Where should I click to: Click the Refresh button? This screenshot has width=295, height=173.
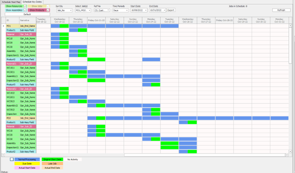pos(281,10)
